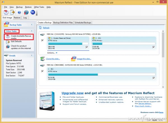Open the Other Tasks menu
The height and width of the screenshot is (123, 168).
point(39,7)
